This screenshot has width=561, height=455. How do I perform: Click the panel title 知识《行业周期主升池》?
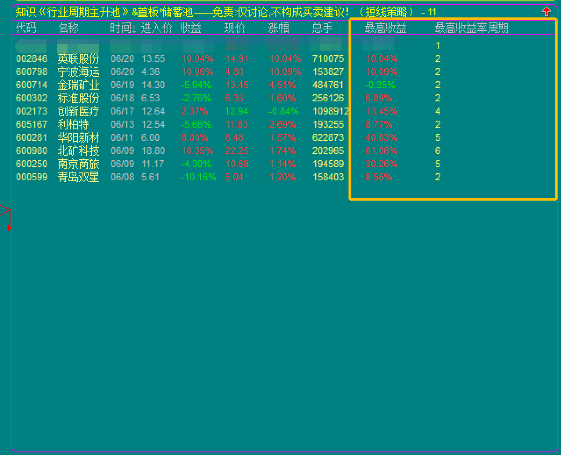click(72, 12)
